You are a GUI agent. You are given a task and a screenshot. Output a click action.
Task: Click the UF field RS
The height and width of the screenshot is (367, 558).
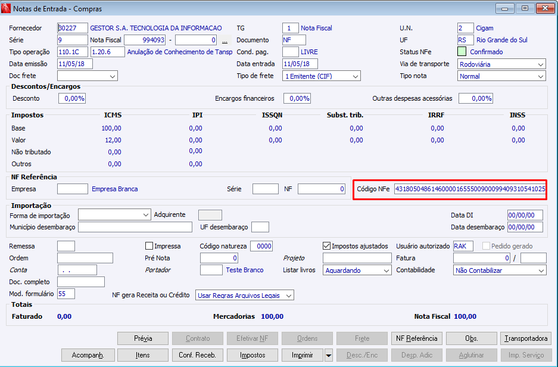tap(466, 40)
